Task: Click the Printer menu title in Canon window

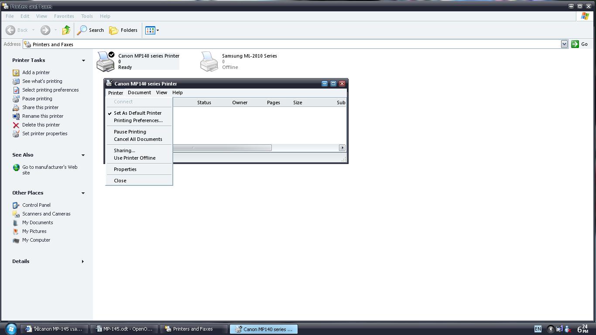Action: 116,92
